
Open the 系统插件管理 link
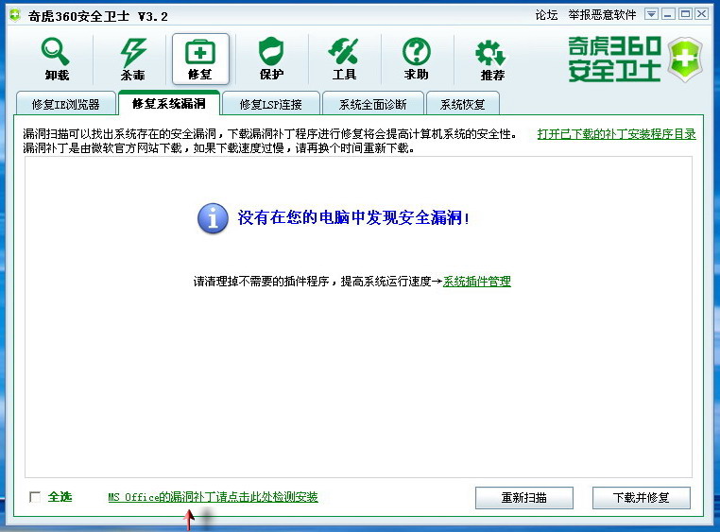coord(476,281)
